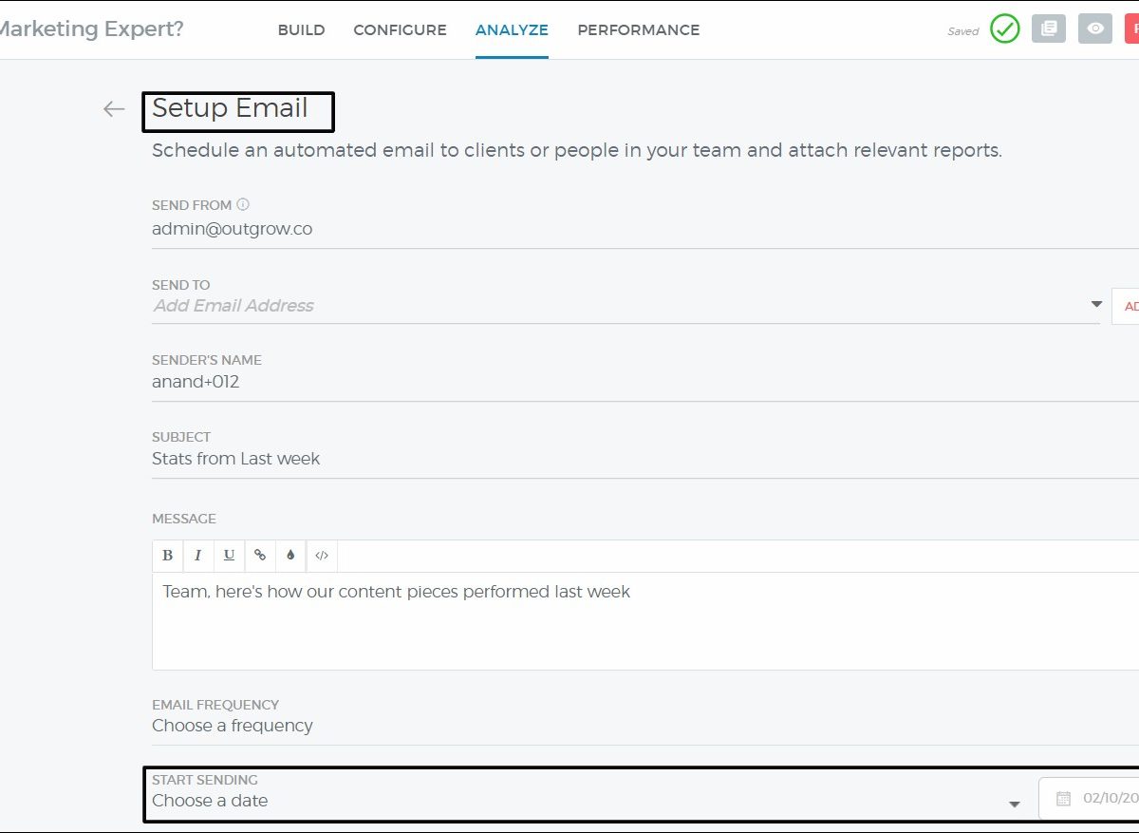This screenshot has height=833, width=1139.
Task: Click the calendar icon in date field
Action: click(1063, 800)
